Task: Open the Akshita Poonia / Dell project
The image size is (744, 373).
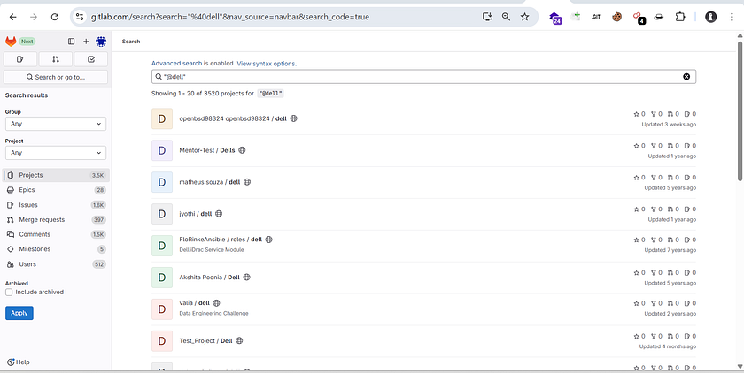Action: click(x=209, y=277)
